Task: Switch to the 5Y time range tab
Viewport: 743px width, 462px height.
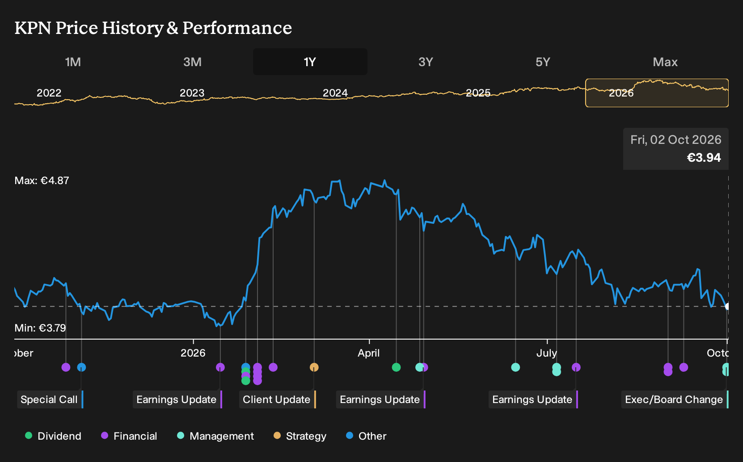Action: (x=543, y=62)
